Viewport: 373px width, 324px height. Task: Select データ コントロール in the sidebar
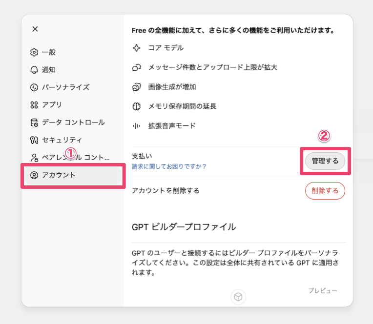coord(73,122)
